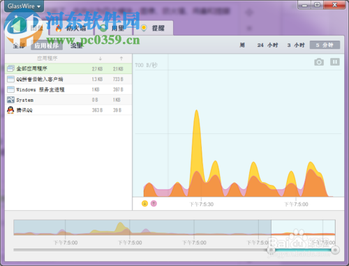349x266 pixels.
Task: Toggle the pink upload traffic indicator
Action: (x=154, y=203)
